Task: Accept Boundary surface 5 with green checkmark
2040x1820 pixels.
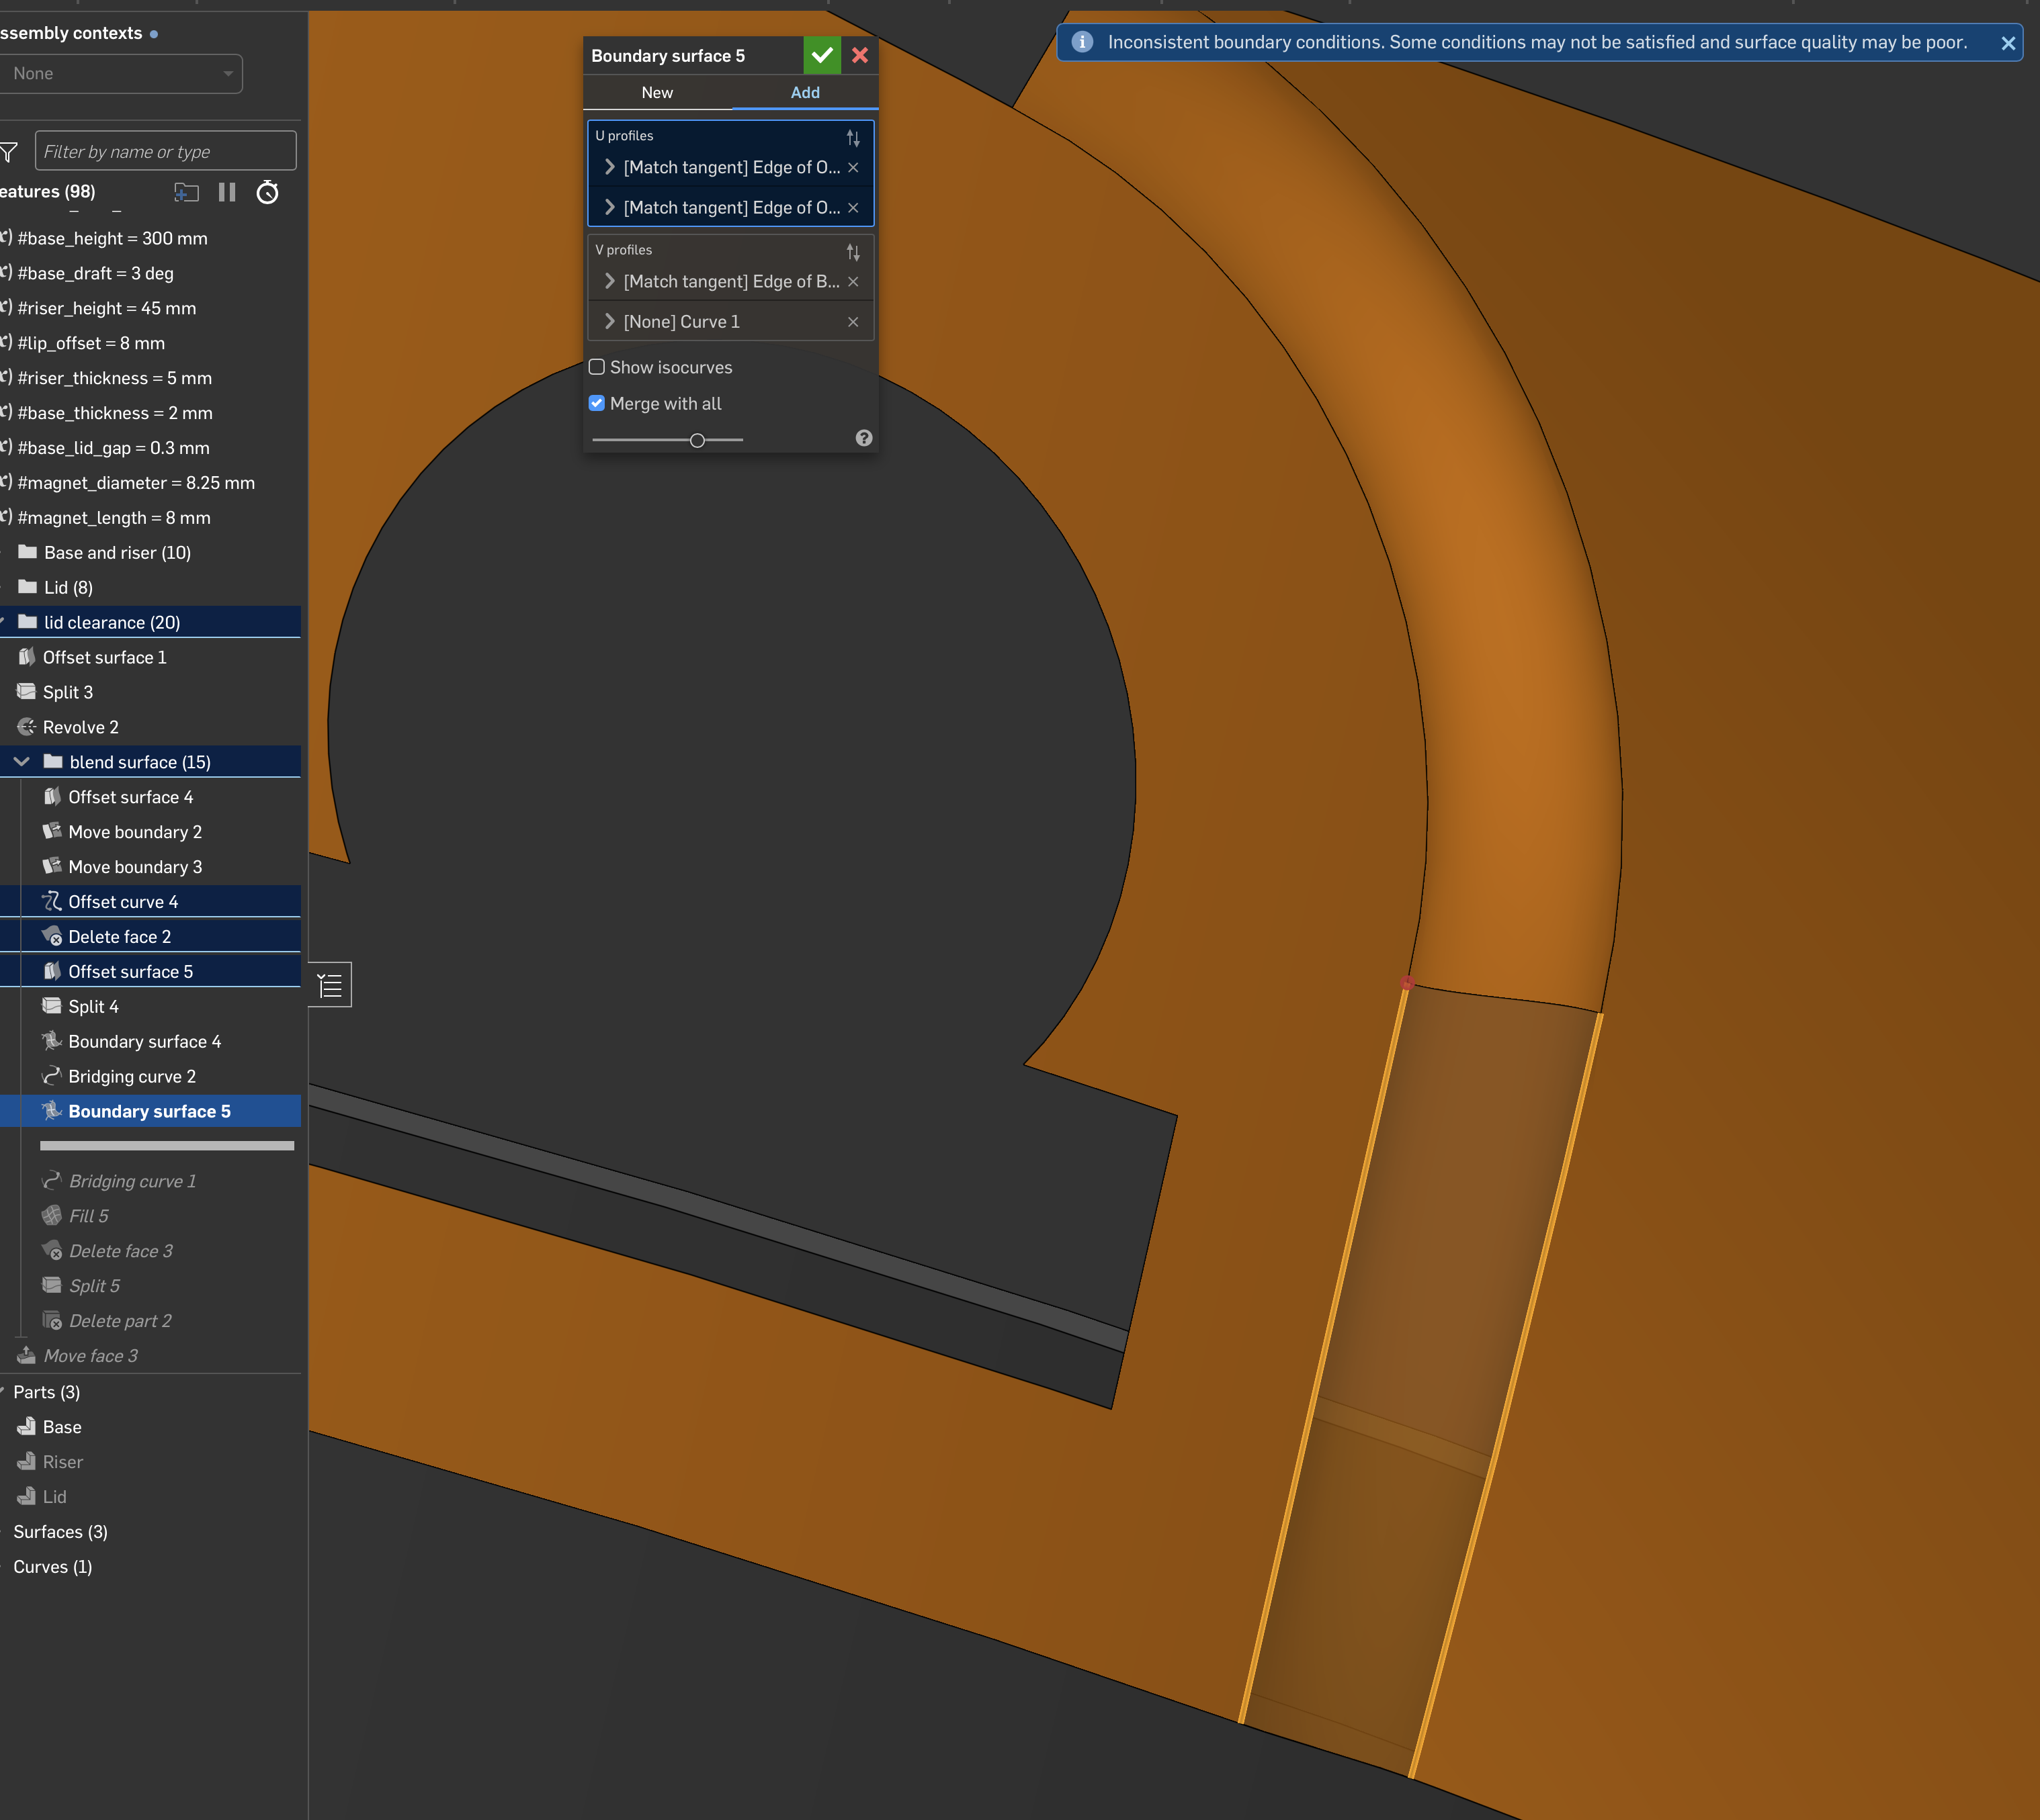Action: click(x=821, y=56)
